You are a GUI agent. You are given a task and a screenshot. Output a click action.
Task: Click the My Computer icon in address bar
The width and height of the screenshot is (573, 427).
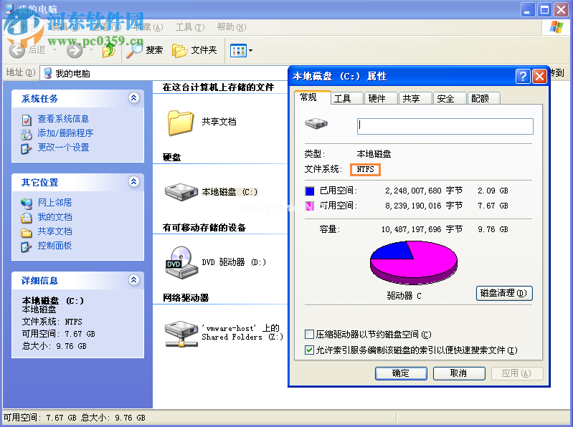[x=47, y=73]
